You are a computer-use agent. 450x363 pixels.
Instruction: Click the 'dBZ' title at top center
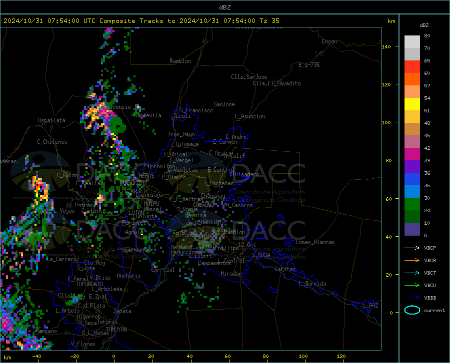point(224,7)
